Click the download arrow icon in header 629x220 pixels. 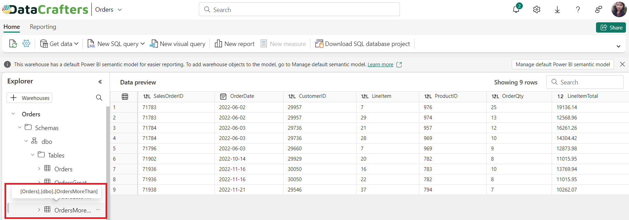pos(557,10)
